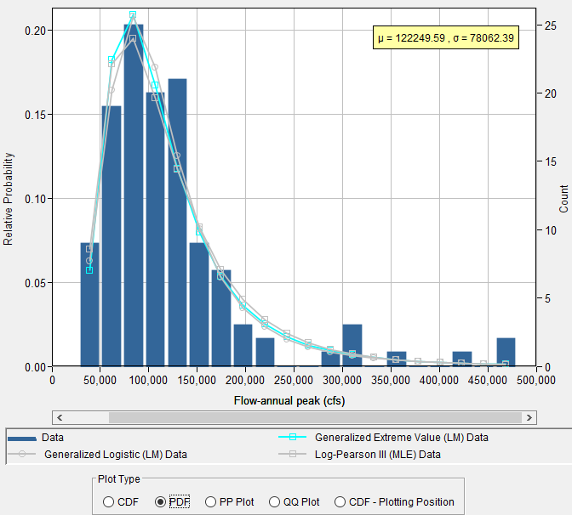Image resolution: width=572 pixels, height=515 pixels.
Task: Click the 500,000 x-axis tick label
Action: [536, 380]
